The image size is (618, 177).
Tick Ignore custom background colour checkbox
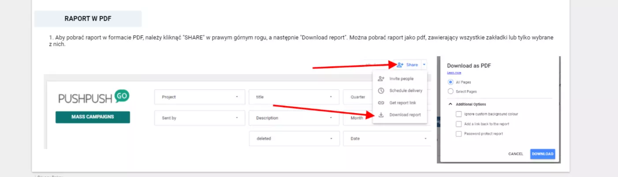click(459, 114)
